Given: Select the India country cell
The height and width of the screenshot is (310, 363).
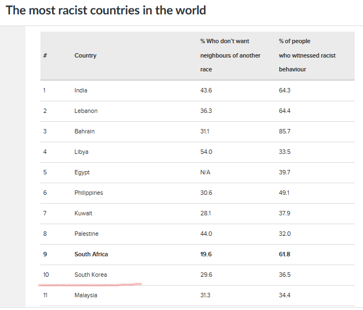Looking at the screenshot, I should pos(81,90).
